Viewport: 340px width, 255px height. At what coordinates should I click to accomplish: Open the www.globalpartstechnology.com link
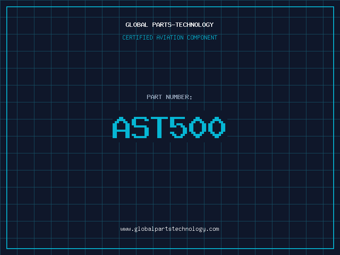coord(170,229)
